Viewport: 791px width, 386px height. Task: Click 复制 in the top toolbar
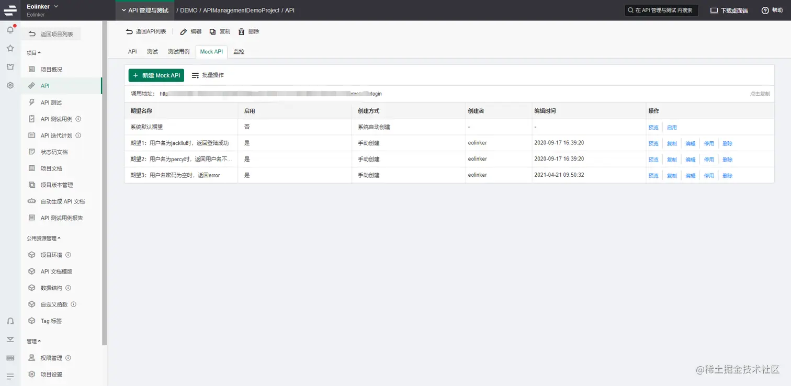click(220, 32)
